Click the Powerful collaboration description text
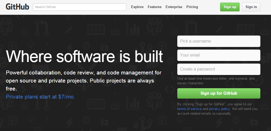This screenshot has width=271, height=131. [x=84, y=80]
